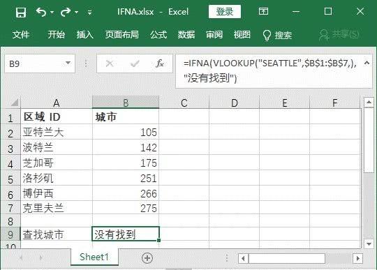Open the Sheet1 worksheet tab
Viewport: 377px width, 270px height.
click(x=94, y=257)
